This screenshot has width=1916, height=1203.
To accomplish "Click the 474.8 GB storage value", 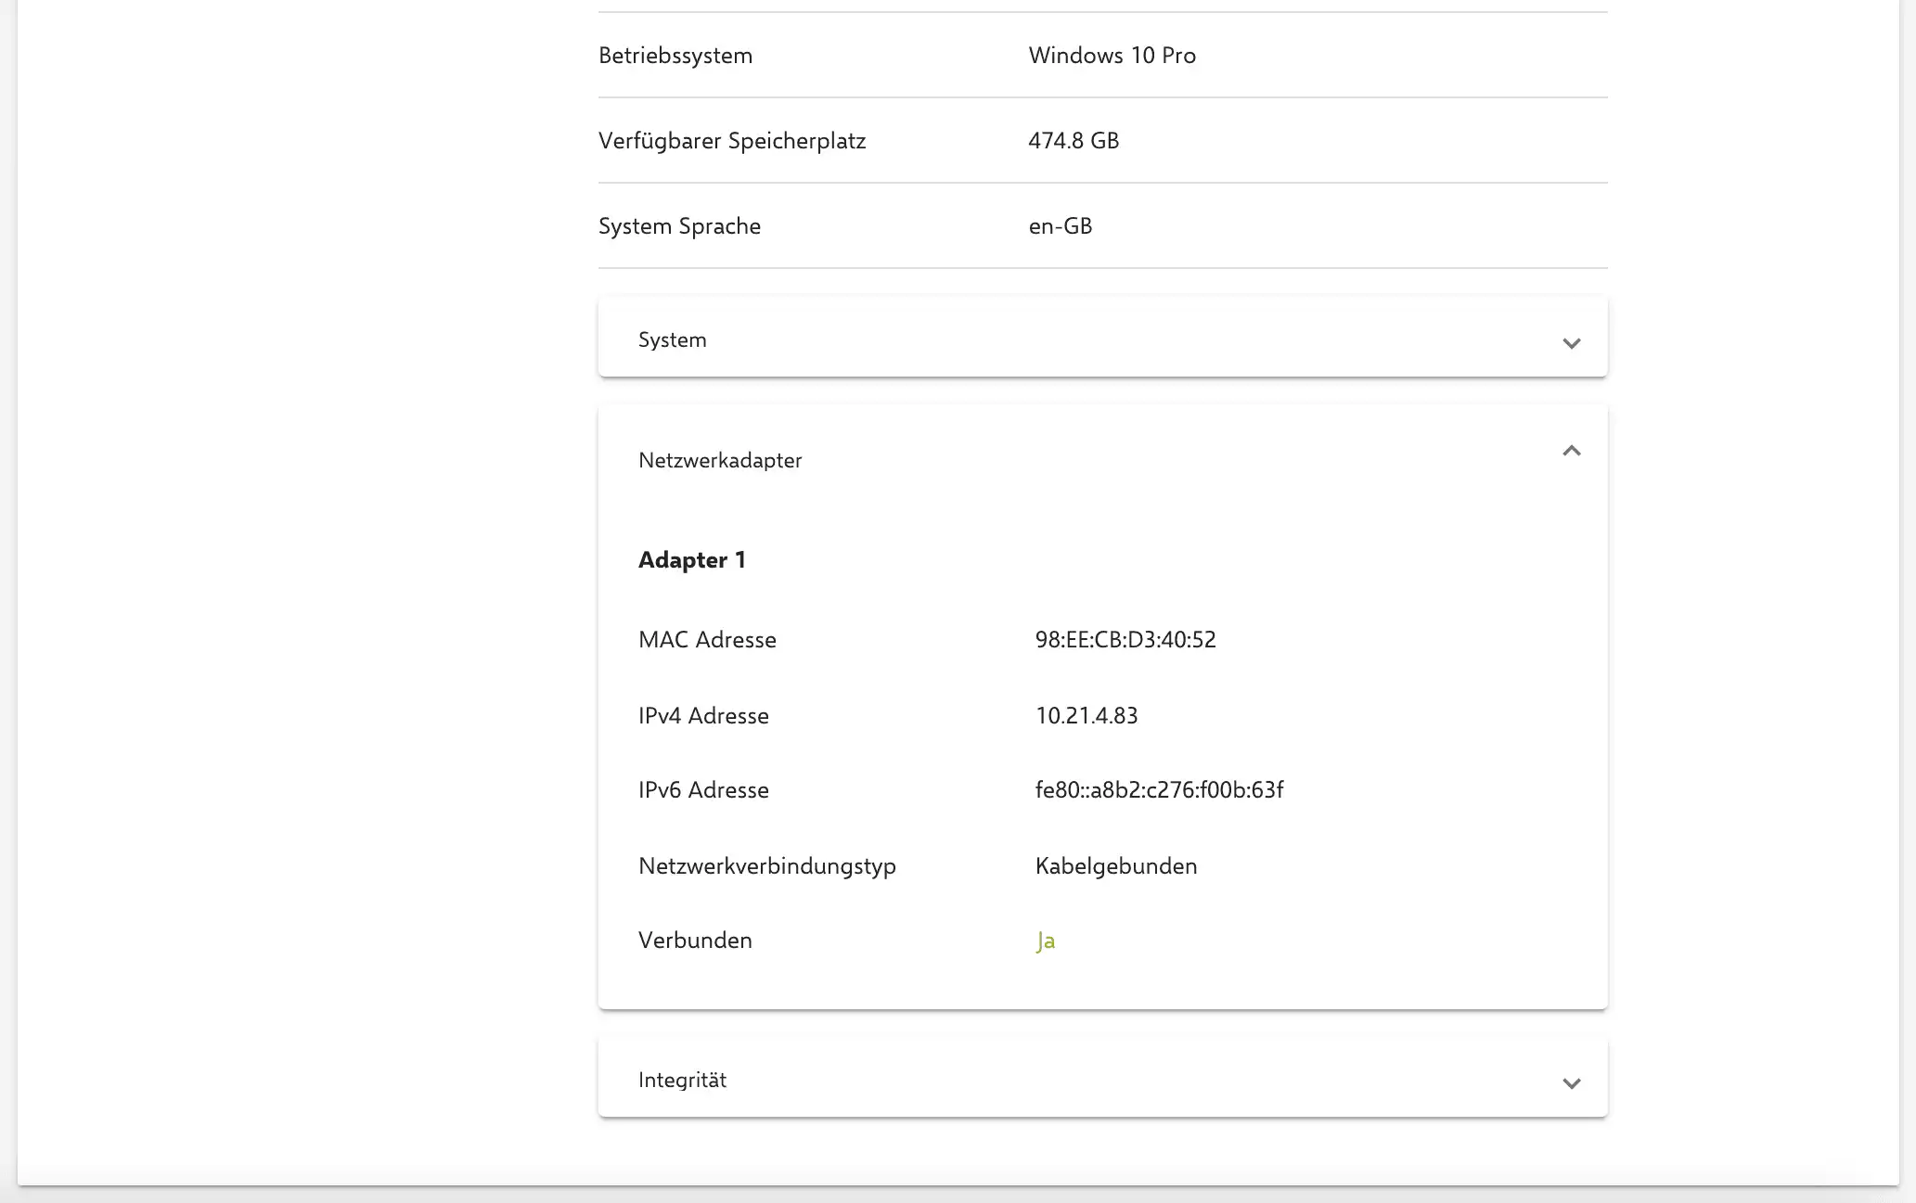I will click(1074, 140).
